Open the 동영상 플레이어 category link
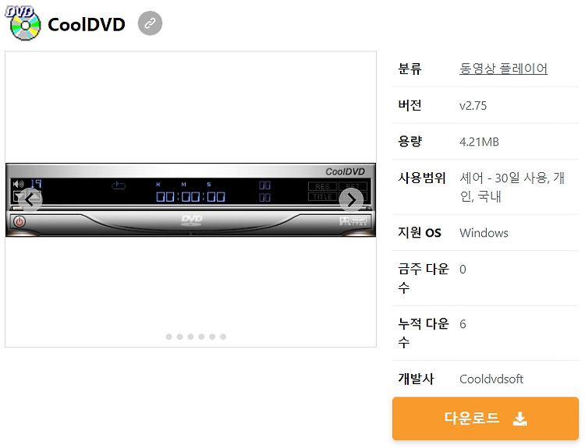 tap(503, 69)
